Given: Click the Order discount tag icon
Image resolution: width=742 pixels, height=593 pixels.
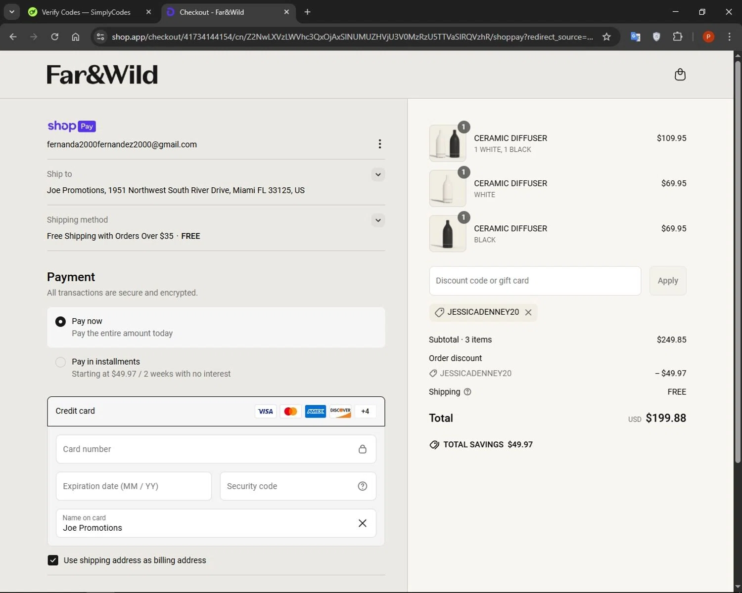Looking at the screenshot, I should coord(433,374).
